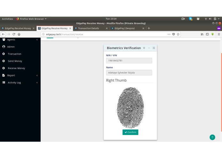Open Firefox Web Browser app menu
Screen dimensions: 222x158
click(x=31, y=19)
